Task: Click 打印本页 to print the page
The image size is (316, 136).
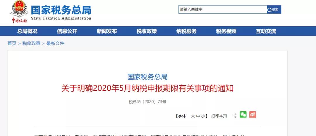Action: pyautogui.click(x=219, y=116)
